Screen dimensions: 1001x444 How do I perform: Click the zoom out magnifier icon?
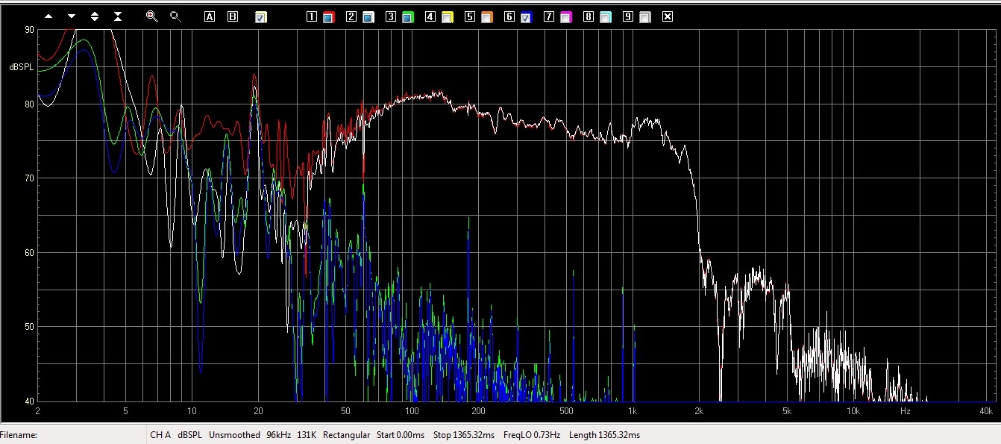coord(175,16)
